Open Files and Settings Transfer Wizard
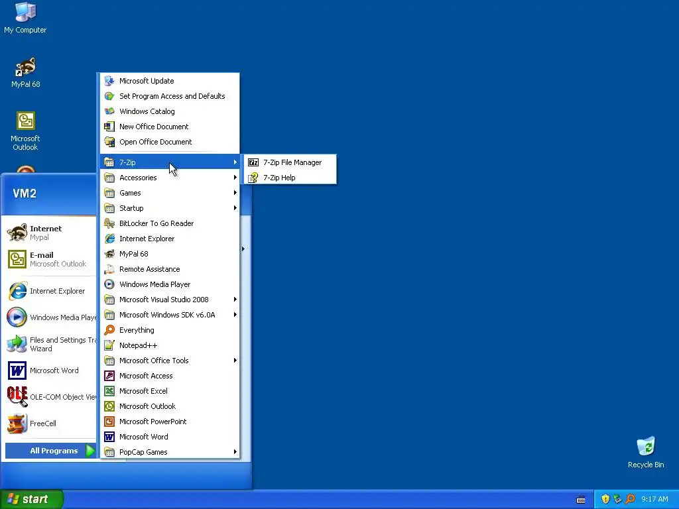This screenshot has width=679, height=509. [x=50, y=344]
